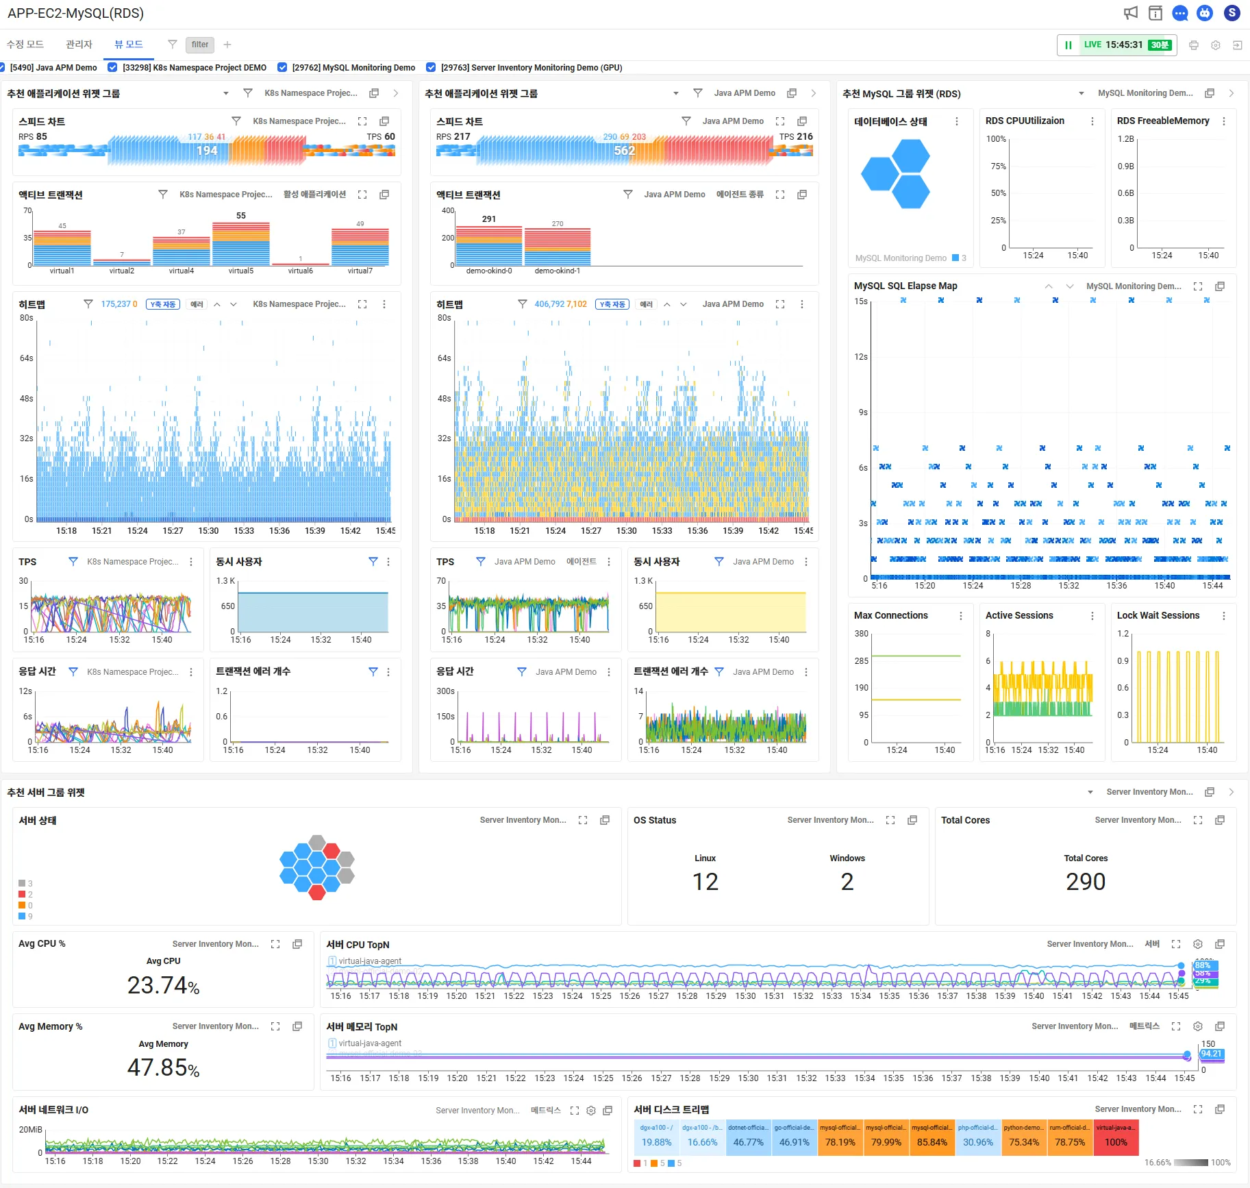Toggle virtual-java-agent legend in 서버 메모리 TopN

point(365,1043)
